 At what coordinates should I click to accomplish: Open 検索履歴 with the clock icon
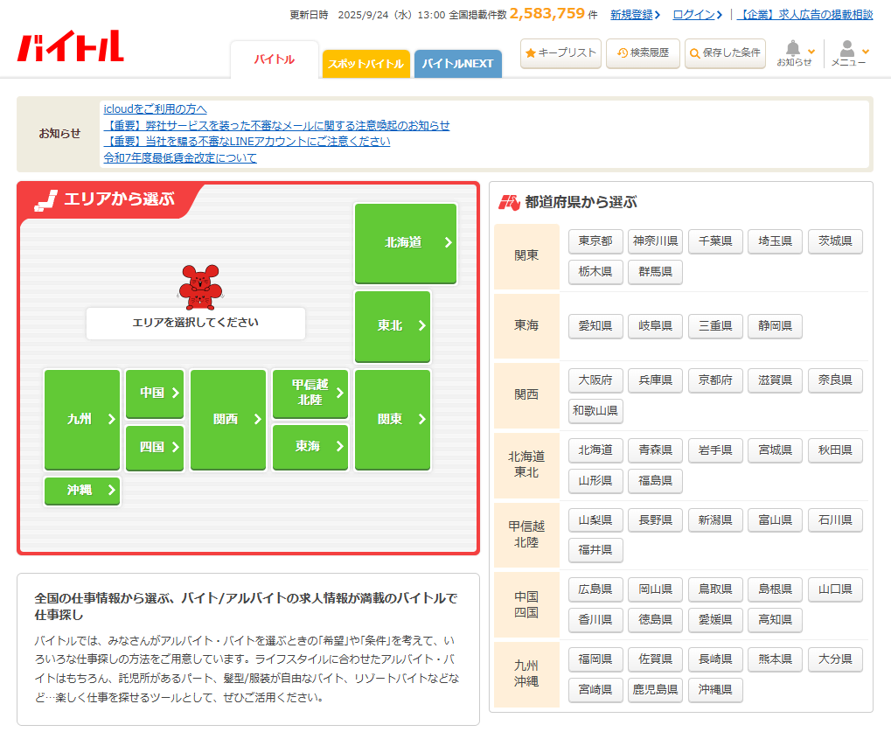(643, 53)
